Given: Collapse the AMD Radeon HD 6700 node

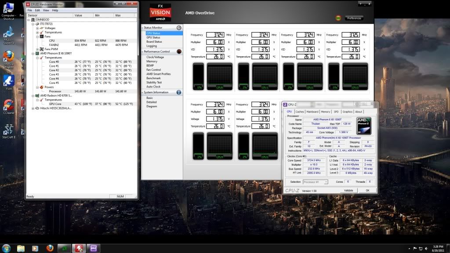Looking at the screenshot, I should tap(33, 95).
